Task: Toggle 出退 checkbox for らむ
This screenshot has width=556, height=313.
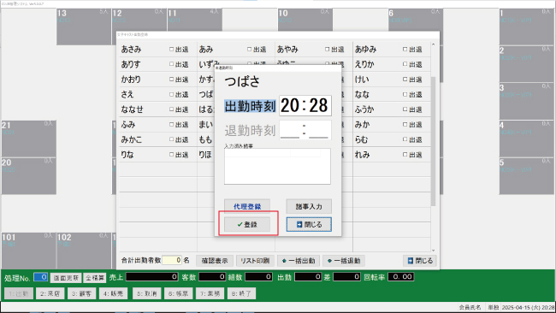Action: (x=405, y=139)
